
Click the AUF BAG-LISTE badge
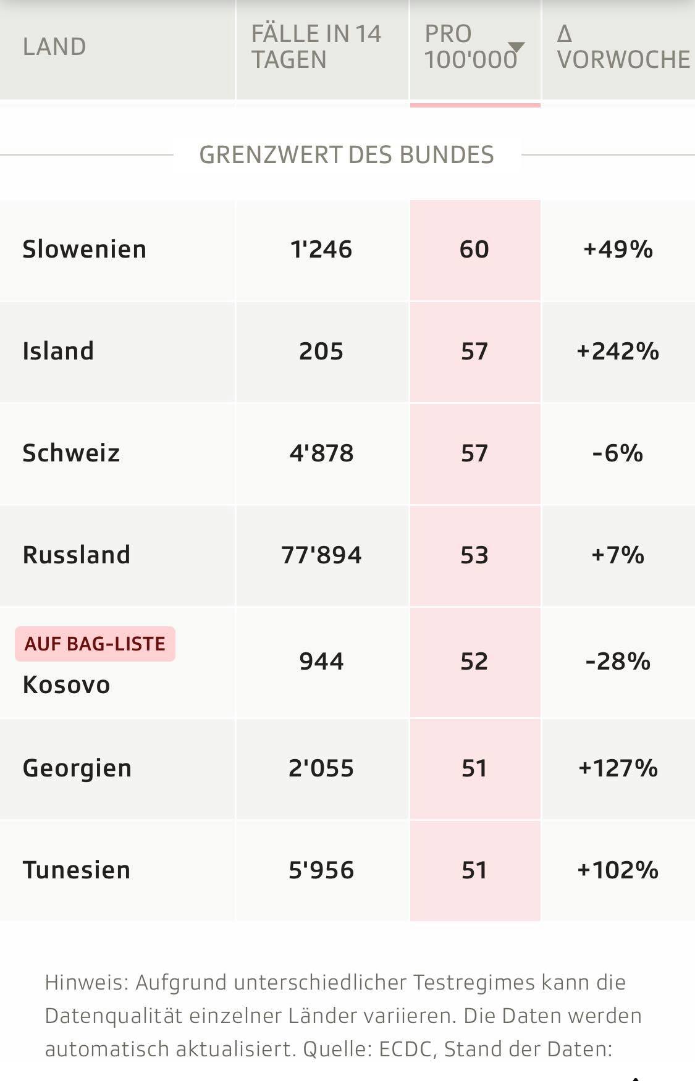pos(95,644)
